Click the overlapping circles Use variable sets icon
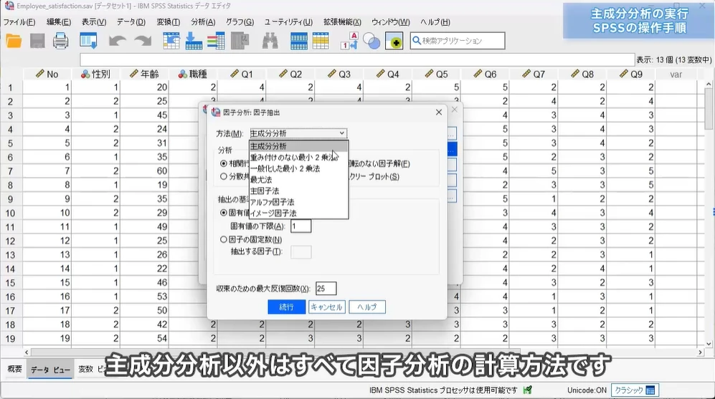Screen dimensions: 715x399 pos(371,41)
